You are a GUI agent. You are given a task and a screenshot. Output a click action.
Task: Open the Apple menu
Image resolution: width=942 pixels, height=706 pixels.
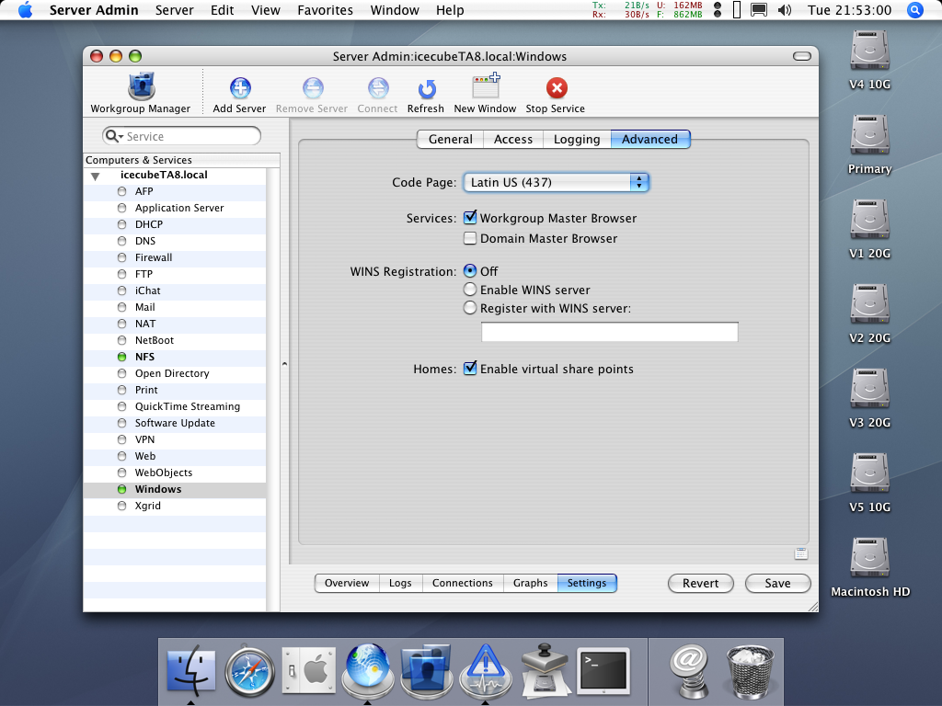tap(25, 10)
